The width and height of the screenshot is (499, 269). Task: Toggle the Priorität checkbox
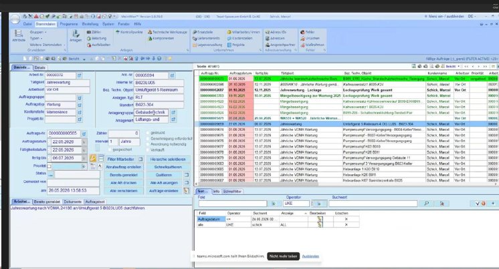coord(49,166)
